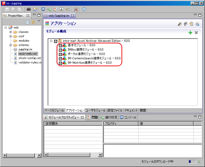This screenshot has width=205, height=167.
Task: Uncheck IMBox連携モジュール checkbox
Action: (x=60, y=50)
